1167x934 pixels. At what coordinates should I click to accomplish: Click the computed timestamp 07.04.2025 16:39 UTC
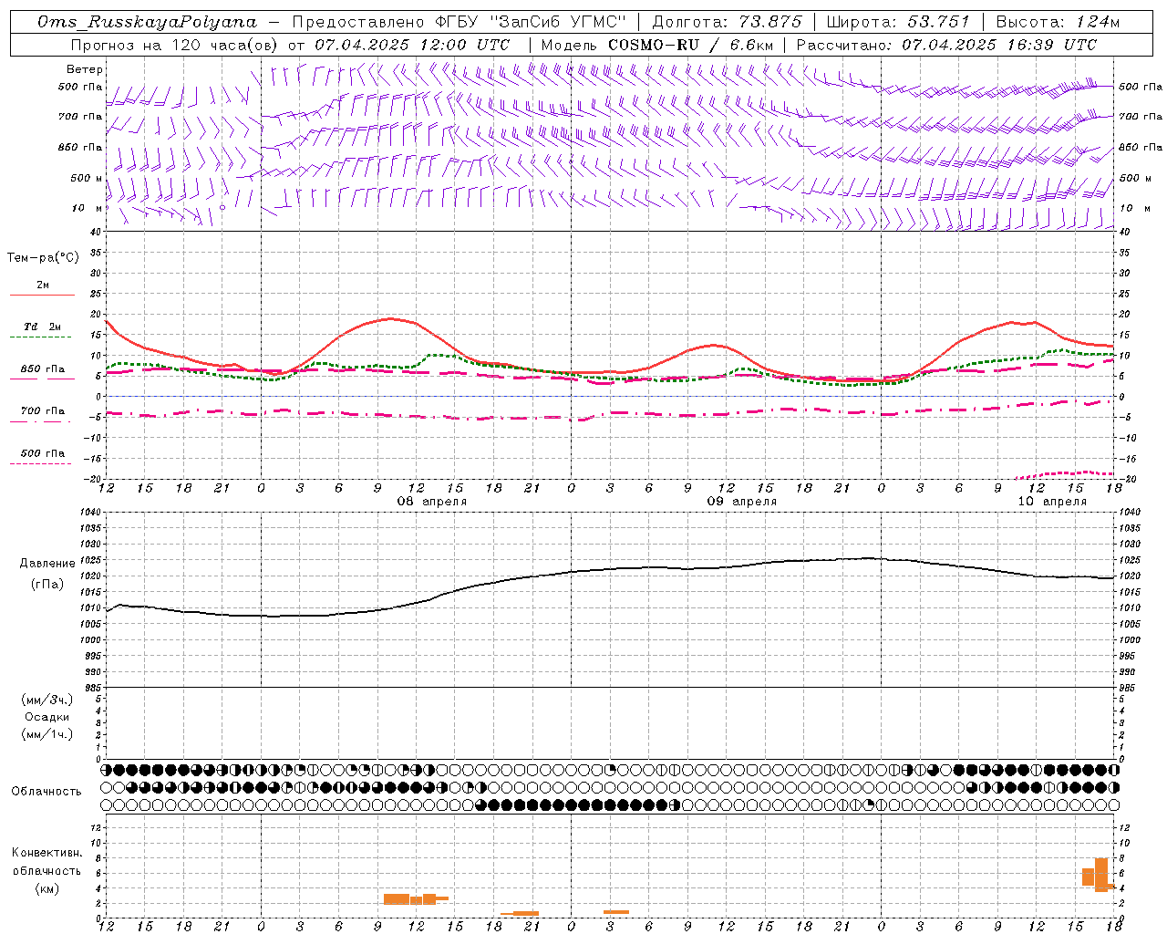(999, 45)
